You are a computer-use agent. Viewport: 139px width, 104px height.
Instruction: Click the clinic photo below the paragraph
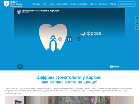[69, 100]
